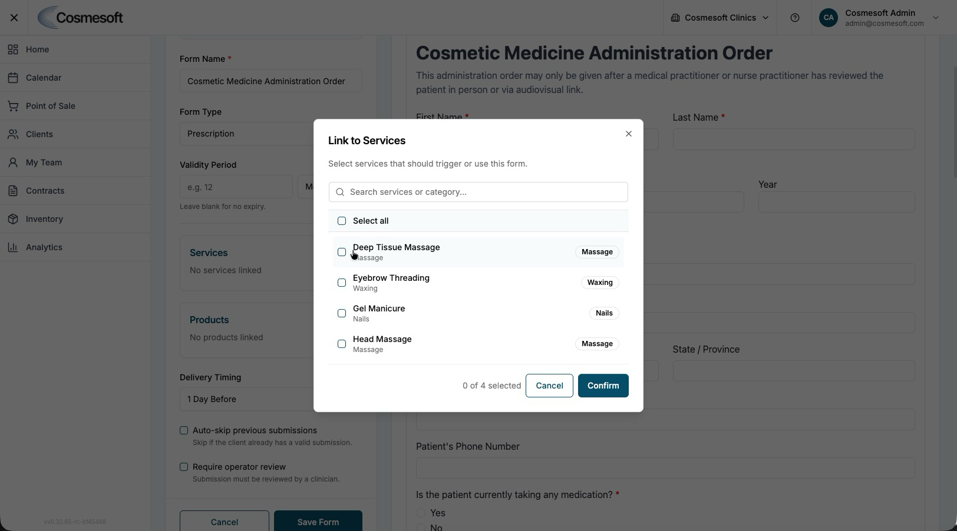Screen dimensions: 957x531
Task: Enable Auto-skip previous submissions
Action: pos(184,430)
